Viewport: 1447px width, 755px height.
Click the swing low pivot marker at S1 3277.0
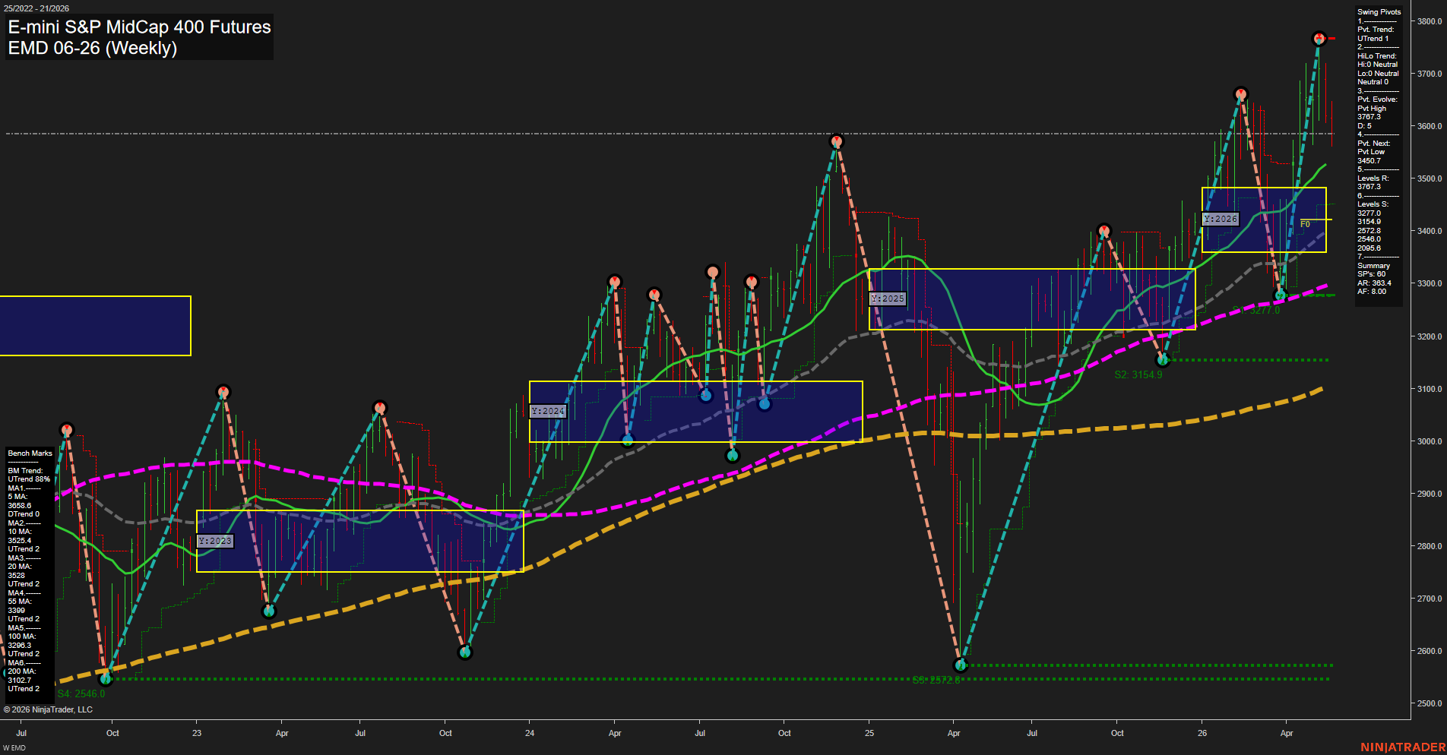1281,295
